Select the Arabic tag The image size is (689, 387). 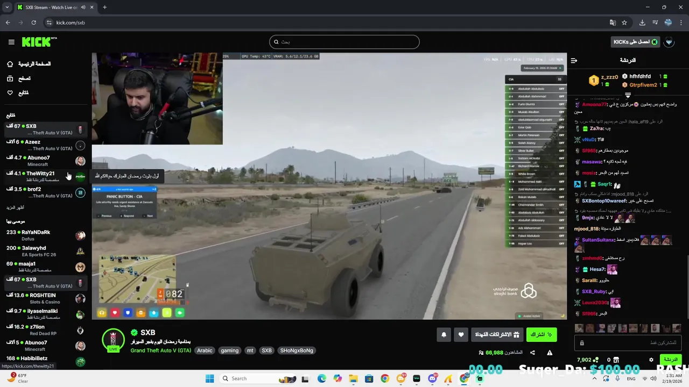[x=205, y=350]
